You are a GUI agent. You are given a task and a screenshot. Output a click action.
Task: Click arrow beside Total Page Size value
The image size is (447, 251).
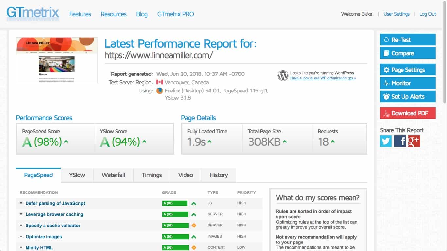285,142
